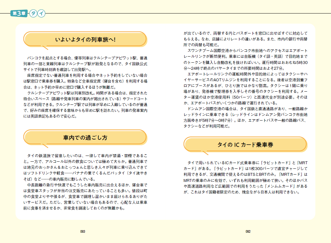Image resolution: width=331 pixels, height=243 pixels.
Task: Click the line starting が出ているので、両替する円
Action: point(245,33)
